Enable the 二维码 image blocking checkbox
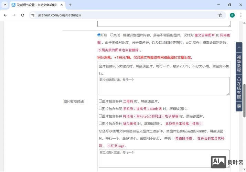 [100, 101]
